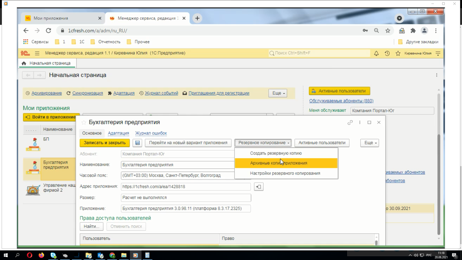The height and width of the screenshot is (260, 462).
Task: Open the 1C main hamburger menu
Action: pyautogui.click(x=37, y=53)
